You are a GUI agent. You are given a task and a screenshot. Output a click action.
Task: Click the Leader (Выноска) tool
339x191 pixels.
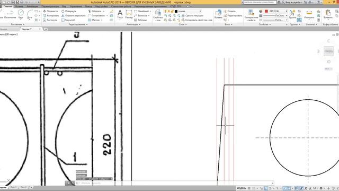[x=140, y=15]
